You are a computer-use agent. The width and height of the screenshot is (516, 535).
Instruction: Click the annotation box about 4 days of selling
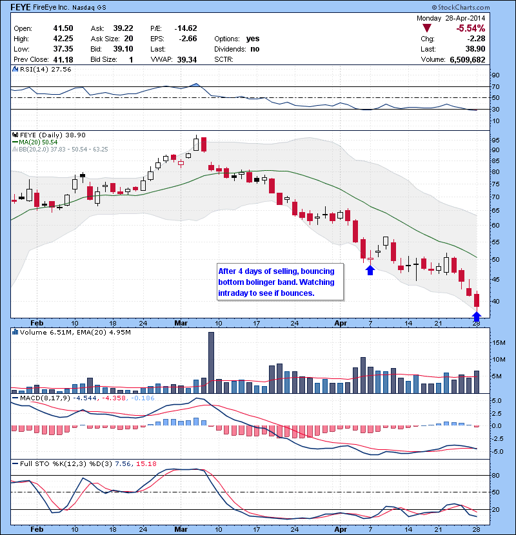[280, 282]
